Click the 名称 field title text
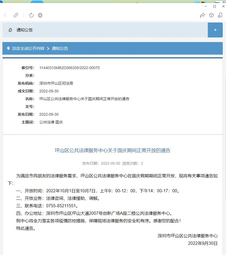This screenshot has height=256, width=226. point(84,99)
